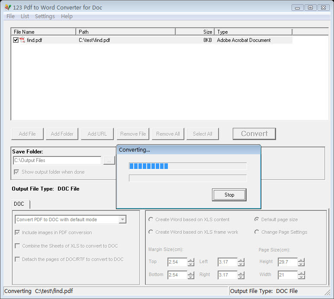
Task: Select Create Word based on XLS frame work
Action: (x=151, y=232)
